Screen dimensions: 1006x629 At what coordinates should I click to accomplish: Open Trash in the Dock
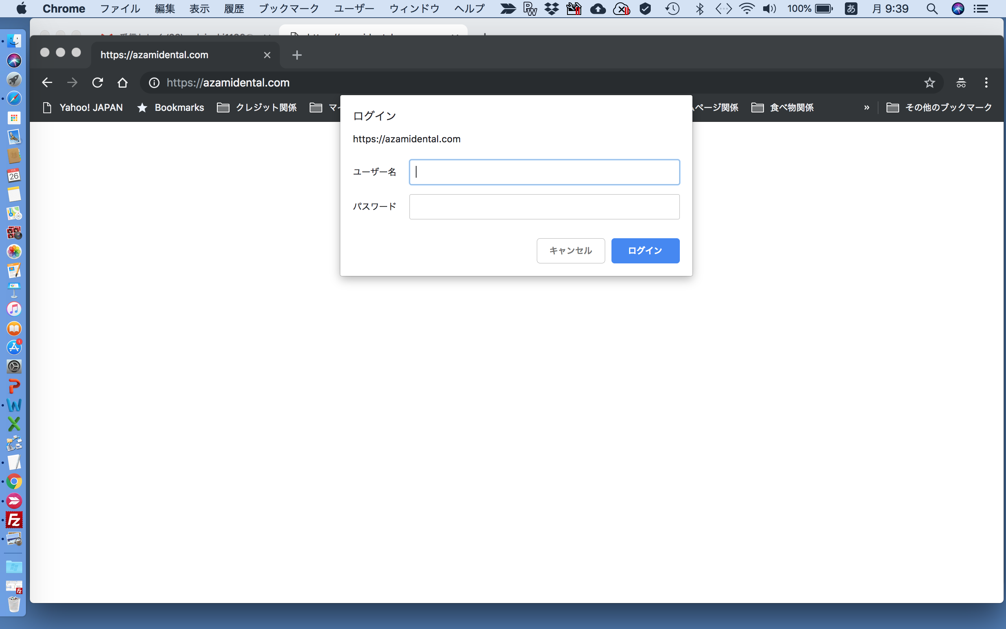(x=14, y=604)
